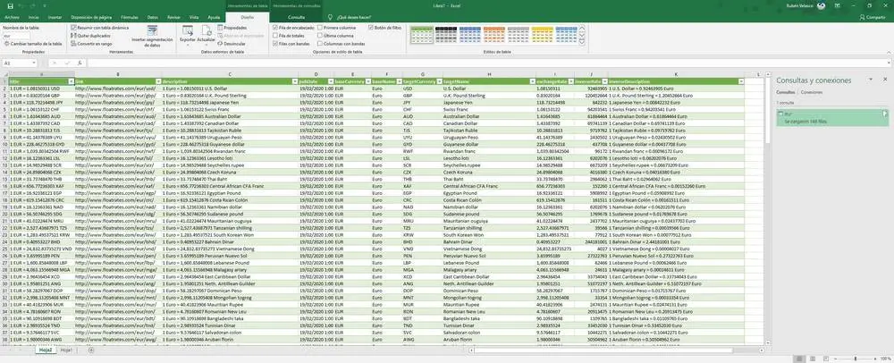Image resolution: width=894 pixels, height=363 pixels.
Task: Open filter dropdown for inverseDescription column
Action: (740, 82)
